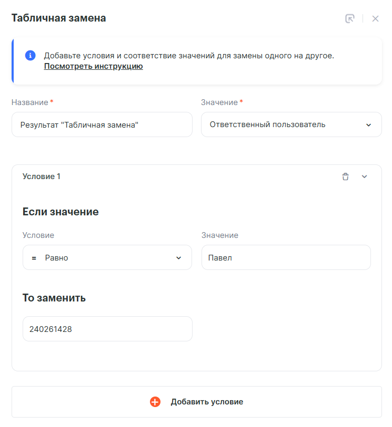Image resolution: width=392 pixels, height=427 pixels.
Task: Click the Условие 1 header title
Action: (42, 176)
